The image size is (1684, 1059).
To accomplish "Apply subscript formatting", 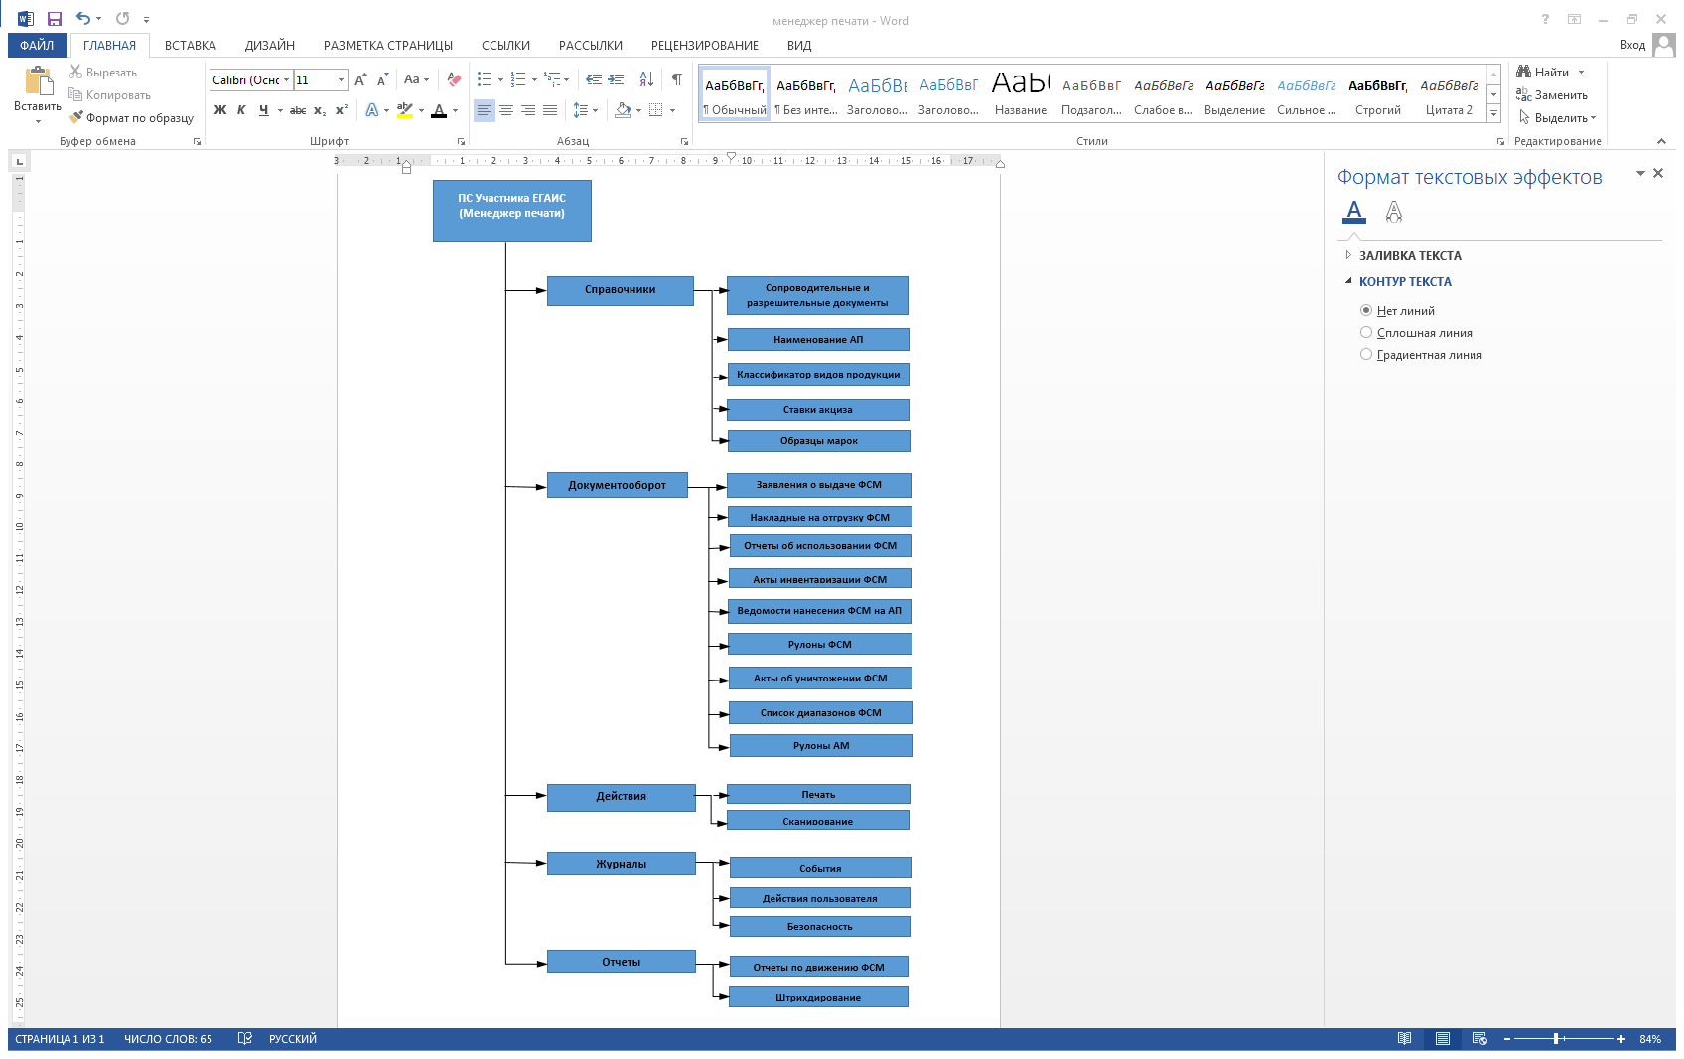I will (x=320, y=110).
